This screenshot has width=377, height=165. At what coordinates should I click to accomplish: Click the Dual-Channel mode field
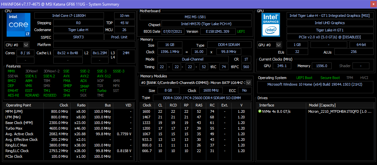click(x=193, y=59)
